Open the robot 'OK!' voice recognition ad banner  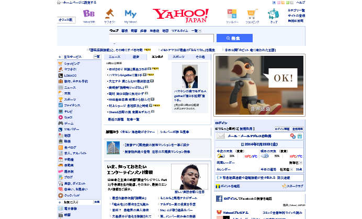[x=259, y=85]
